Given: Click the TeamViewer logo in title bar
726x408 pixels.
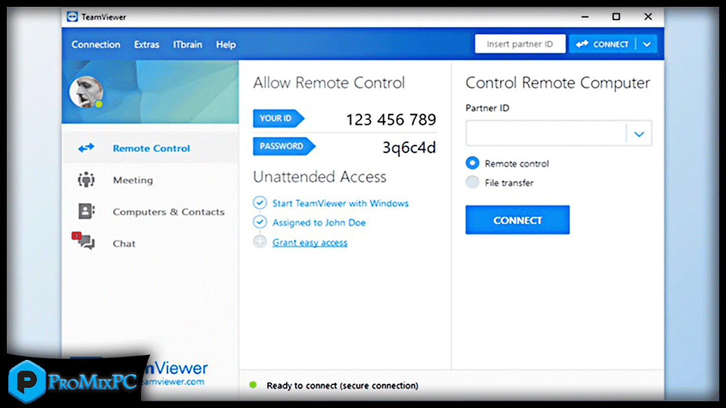Looking at the screenshot, I should (72, 17).
